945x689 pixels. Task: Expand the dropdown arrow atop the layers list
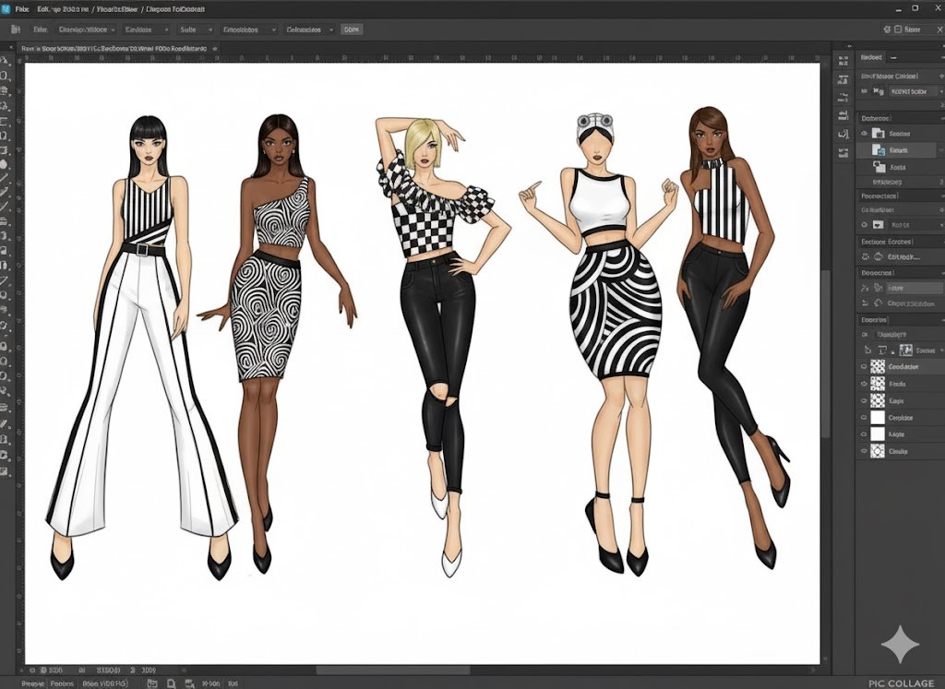[x=939, y=350]
